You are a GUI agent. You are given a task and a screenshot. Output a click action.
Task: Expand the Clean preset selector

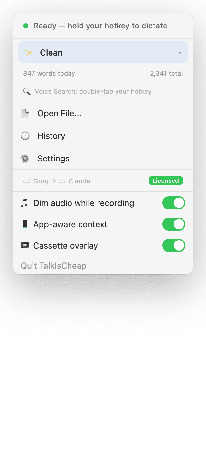[x=103, y=52]
